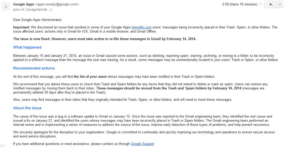The width and height of the screenshot is (284, 147).
Task: Click the sender name Google Apps
Action: pyautogui.click(x=24, y=4)
